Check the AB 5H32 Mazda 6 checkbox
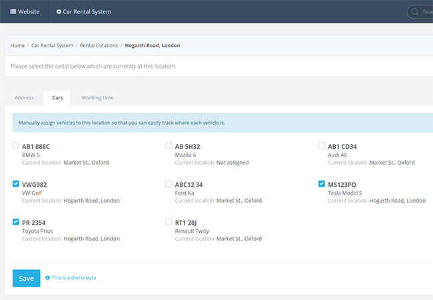The height and width of the screenshot is (300, 433). pyautogui.click(x=169, y=145)
